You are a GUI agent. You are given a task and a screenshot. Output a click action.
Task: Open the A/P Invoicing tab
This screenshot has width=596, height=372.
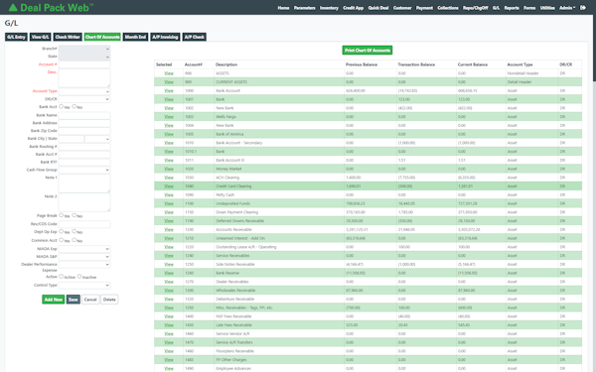[x=165, y=37]
